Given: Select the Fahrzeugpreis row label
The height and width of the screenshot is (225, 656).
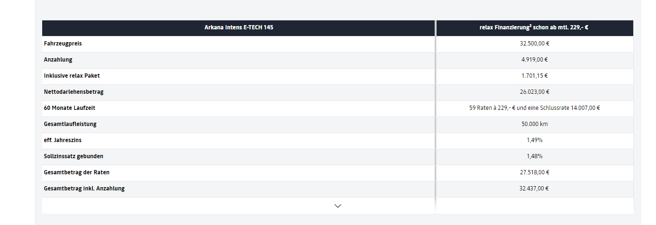Looking at the screenshot, I should (x=63, y=44).
